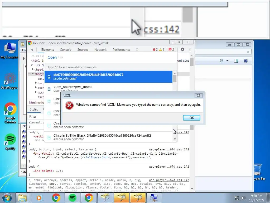Open File menu in background window

tap(24, 50)
